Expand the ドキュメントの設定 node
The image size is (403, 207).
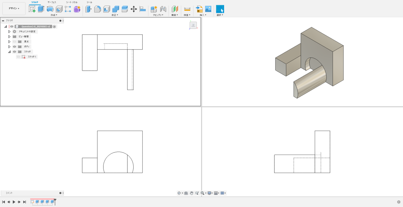[9, 32]
